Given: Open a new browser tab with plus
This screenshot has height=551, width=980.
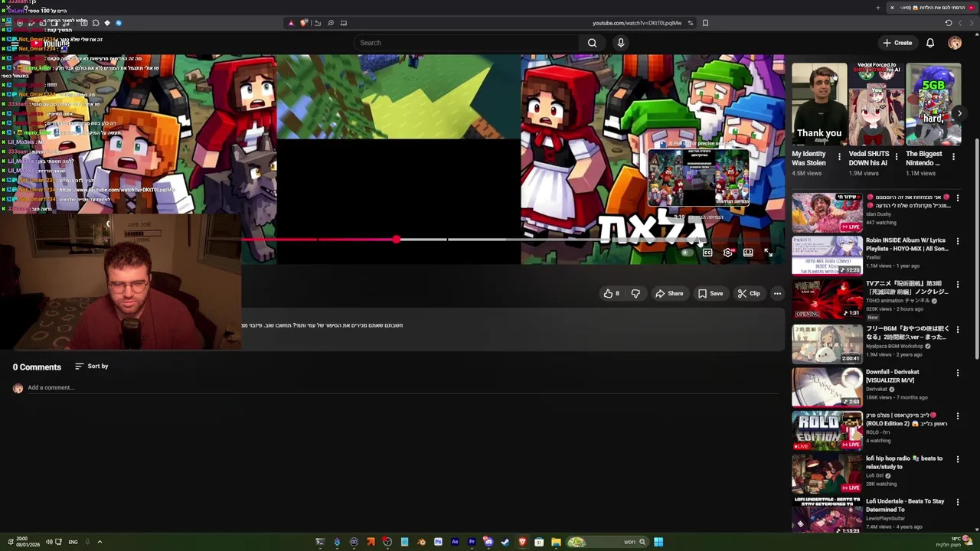Looking at the screenshot, I should (x=878, y=8).
